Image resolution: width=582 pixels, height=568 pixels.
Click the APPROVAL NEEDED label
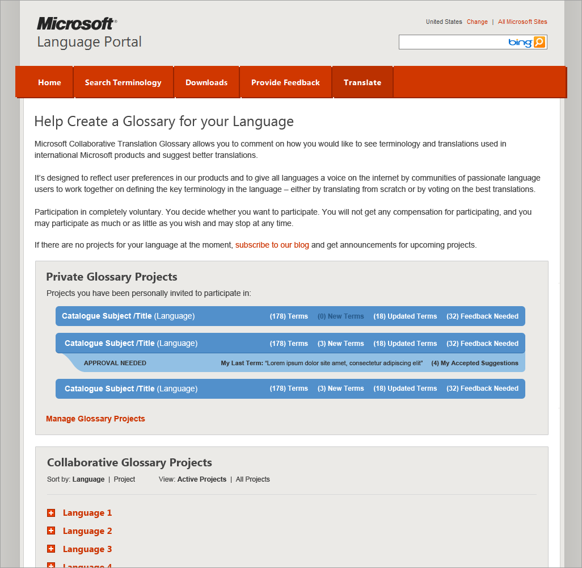115,363
